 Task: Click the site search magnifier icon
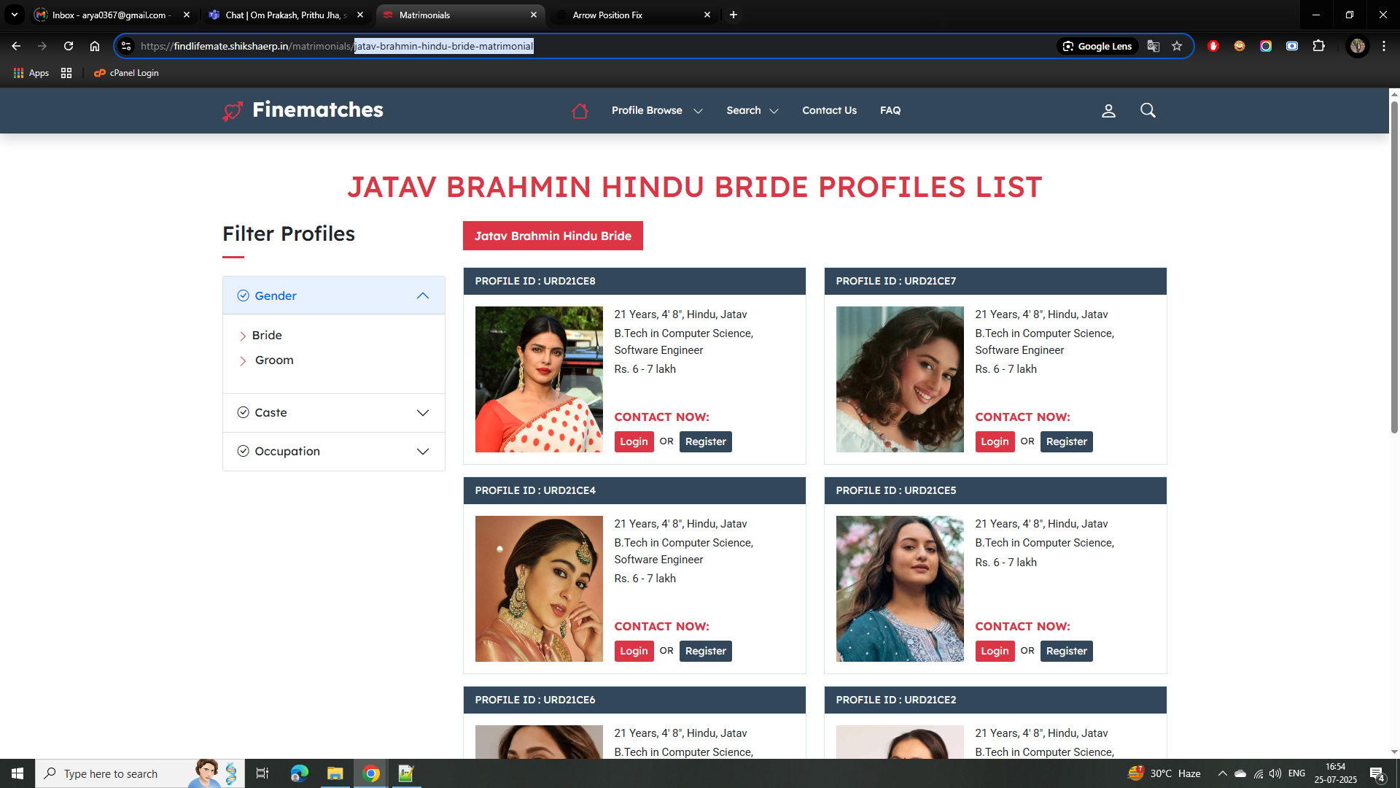1148,110
